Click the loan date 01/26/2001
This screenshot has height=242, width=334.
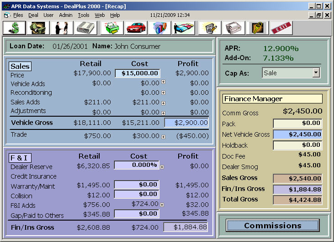[x=70, y=46]
